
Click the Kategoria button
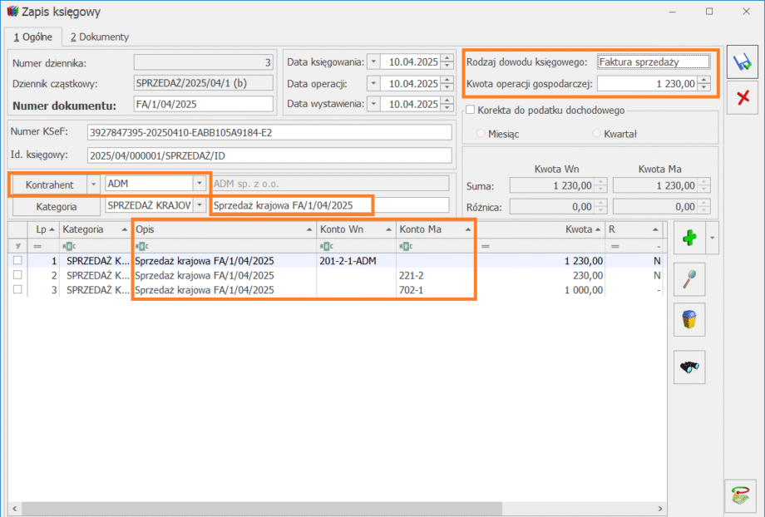(x=56, y=206)
